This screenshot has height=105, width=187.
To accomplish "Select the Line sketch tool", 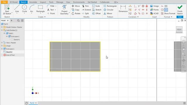I will (17, 9).
